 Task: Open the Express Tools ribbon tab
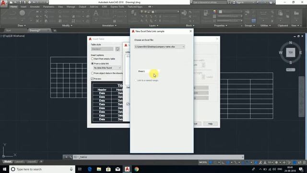(117, 7)
